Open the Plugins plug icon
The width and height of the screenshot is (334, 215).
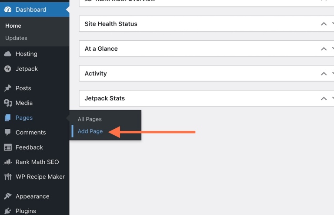(8, 211)
